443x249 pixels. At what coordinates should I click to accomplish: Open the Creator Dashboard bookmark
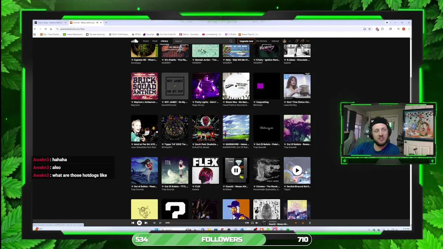73,34
